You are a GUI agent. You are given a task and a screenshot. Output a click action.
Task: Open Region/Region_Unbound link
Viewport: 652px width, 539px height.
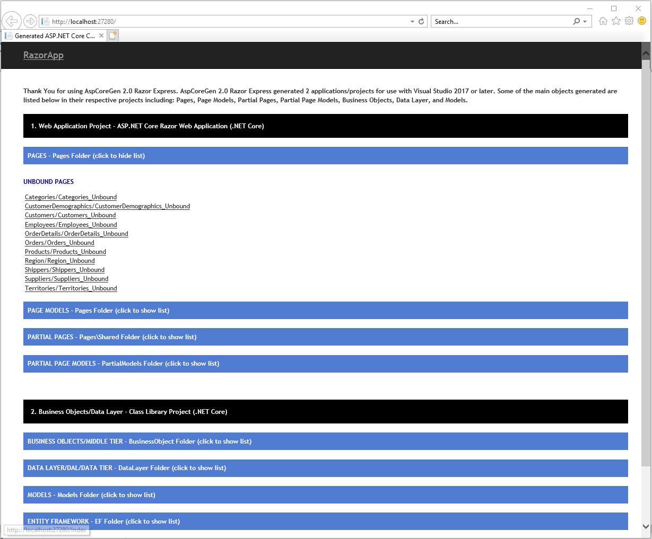coord(60,261)
